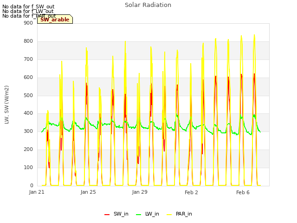Click the 500 y-axis tick label
Screen dimensions: 297x223
tap(28, 95)
